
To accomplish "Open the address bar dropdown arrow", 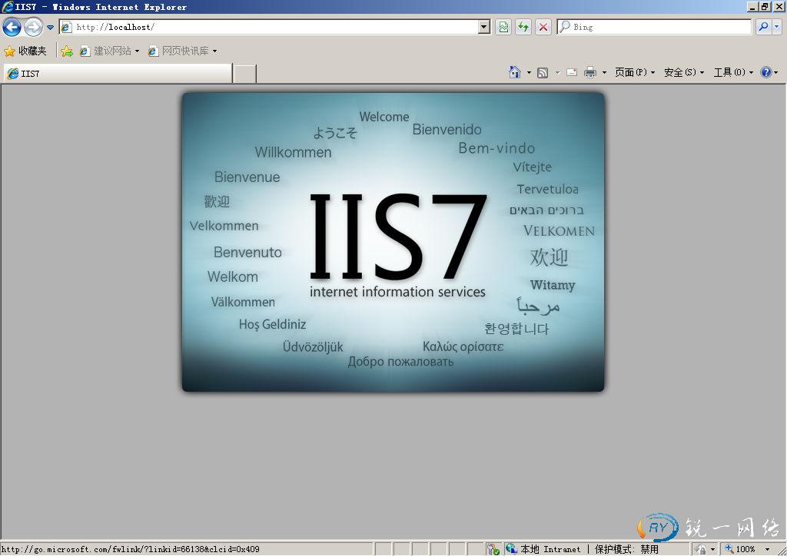I will click(483, 27).
